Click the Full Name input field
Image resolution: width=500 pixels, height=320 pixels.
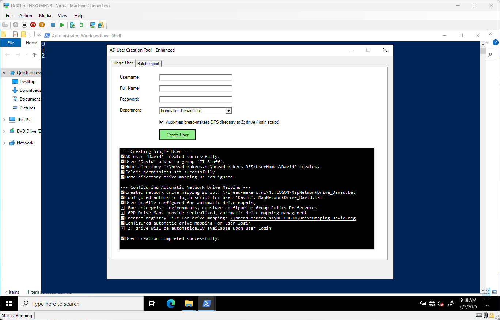pyautogui.click(x=196, y=89)
